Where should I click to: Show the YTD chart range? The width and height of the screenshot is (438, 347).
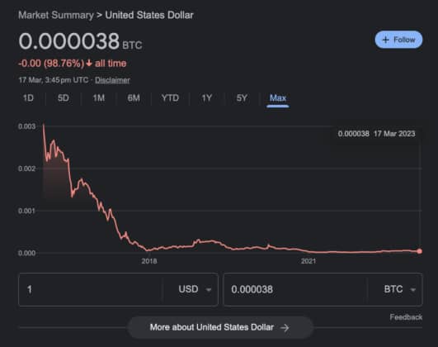(170, 98)
